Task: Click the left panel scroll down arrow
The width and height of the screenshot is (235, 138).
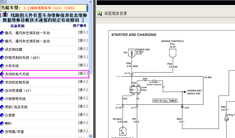Action: click(90, 136)
